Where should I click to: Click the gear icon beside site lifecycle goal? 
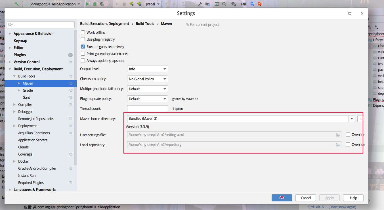click(375, 88)
